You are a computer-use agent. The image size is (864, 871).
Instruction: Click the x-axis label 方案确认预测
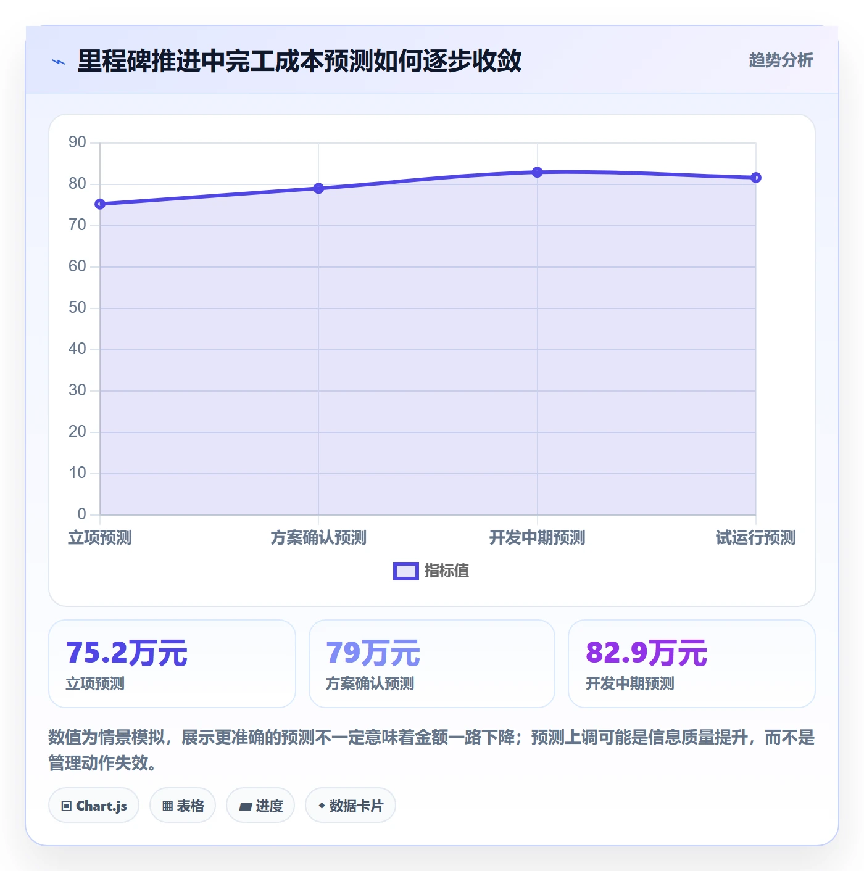pos(318,537)
